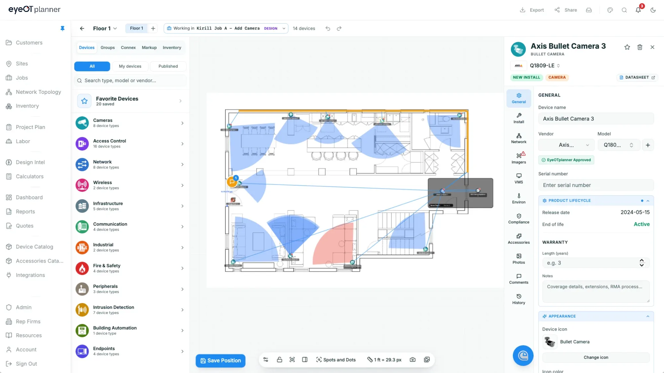Click the camera snapshot icon in bottom toolbar
Screen dimensions: 664x373
pyautogui.click(x=412, y=360)
